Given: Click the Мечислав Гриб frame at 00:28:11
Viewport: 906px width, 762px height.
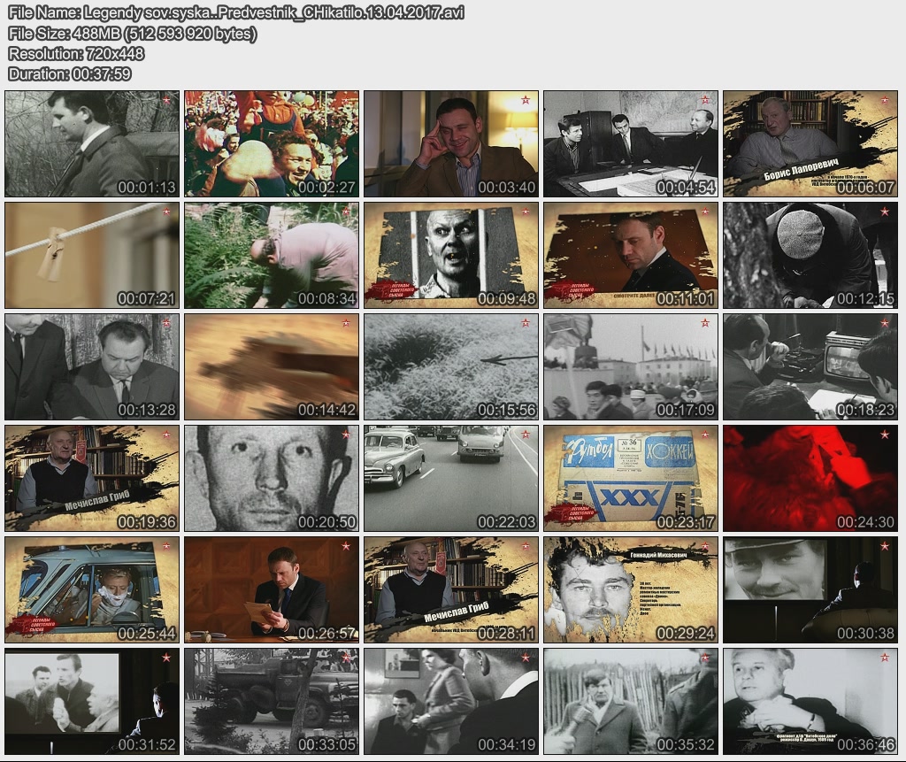Looking at the screenshot, I should point(451,589).
